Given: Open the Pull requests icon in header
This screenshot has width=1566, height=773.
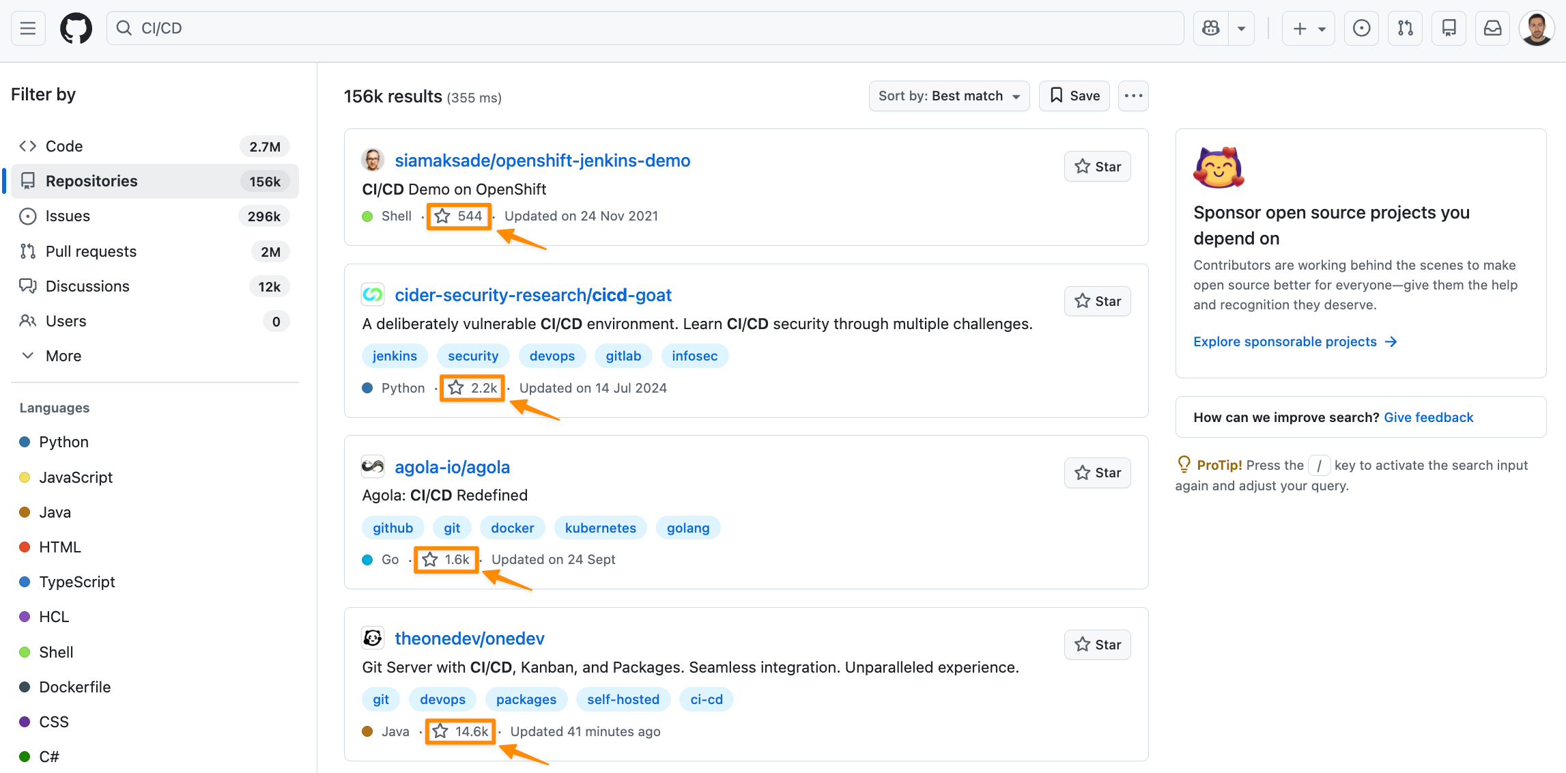Looking at the screenshot, I should click(x=1405, y=28).
